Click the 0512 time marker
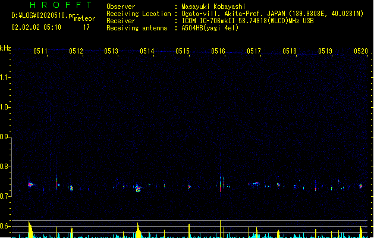Viewport: 374px width, 238px height. point(76,51)
